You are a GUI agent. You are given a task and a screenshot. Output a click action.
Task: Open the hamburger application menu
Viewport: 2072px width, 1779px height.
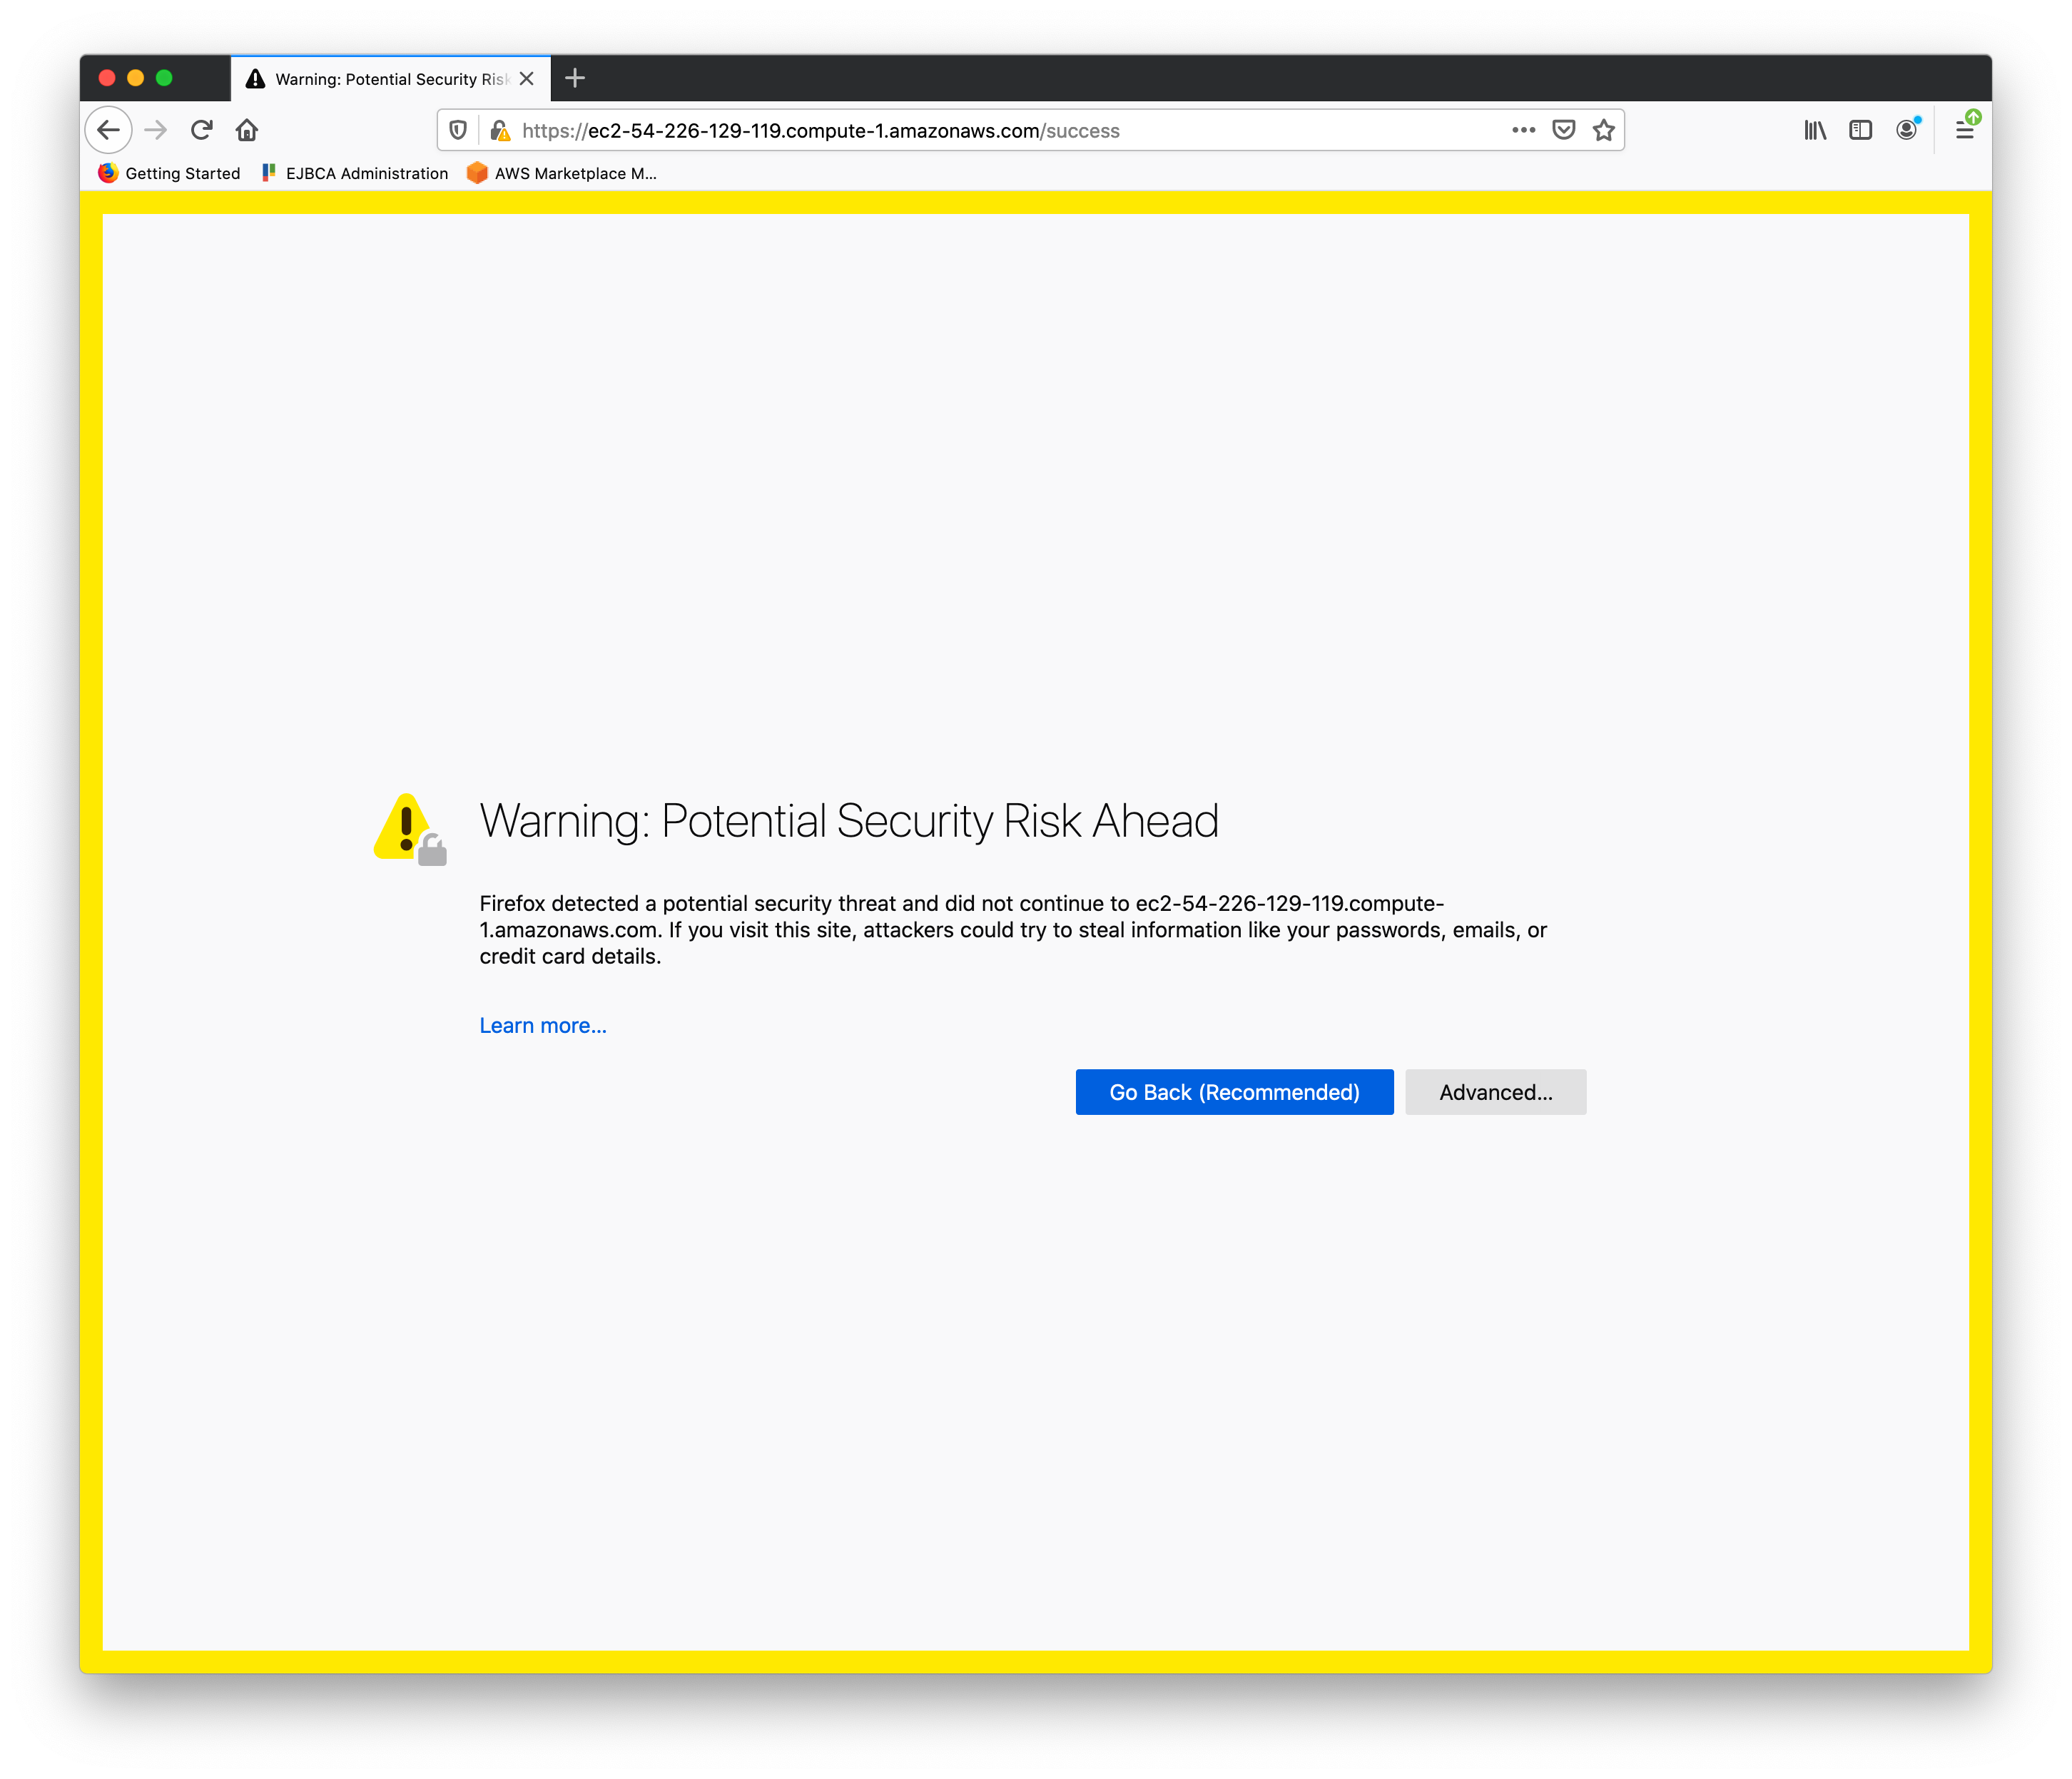click(1965, 130)
